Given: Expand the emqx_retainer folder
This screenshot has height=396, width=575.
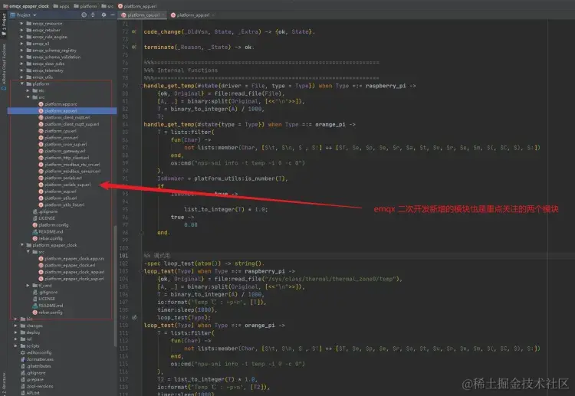Looking at the screenshot, I should click(x=21, y=30).
